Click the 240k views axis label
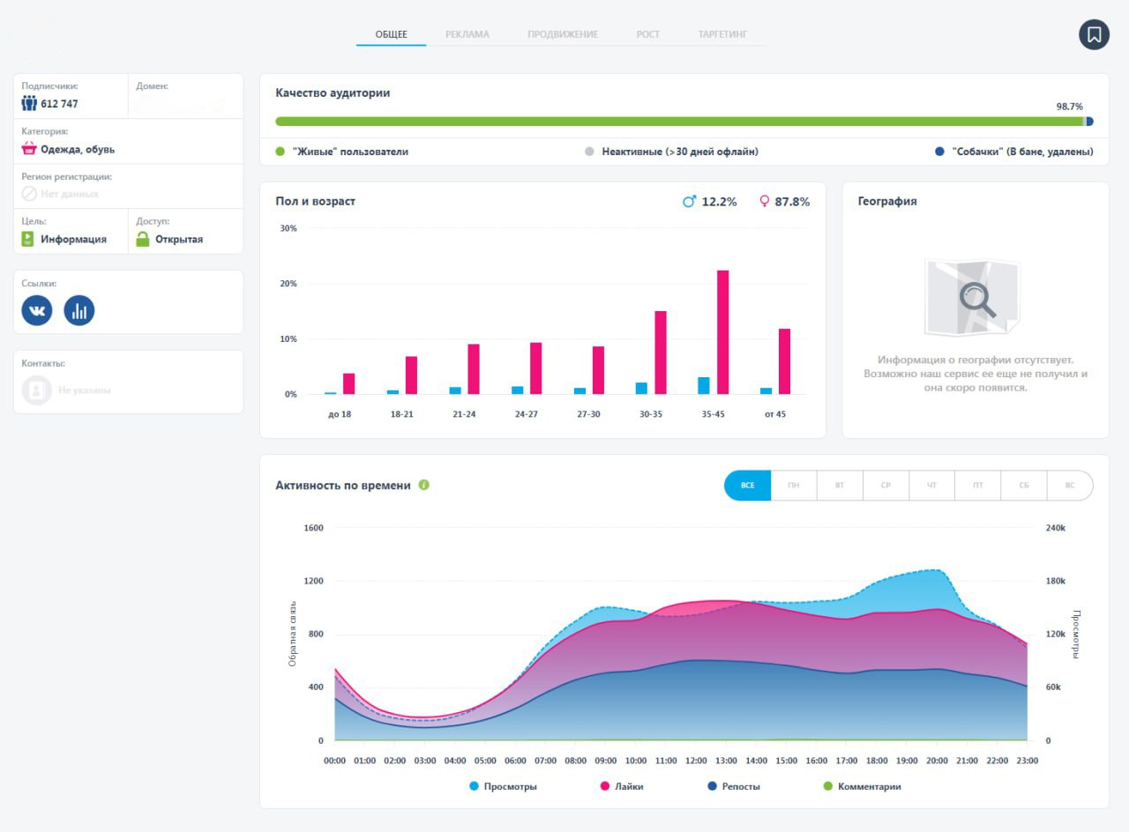This screenshot has width=1129, height=832. pyautogui.click(x=1056, y=529)
